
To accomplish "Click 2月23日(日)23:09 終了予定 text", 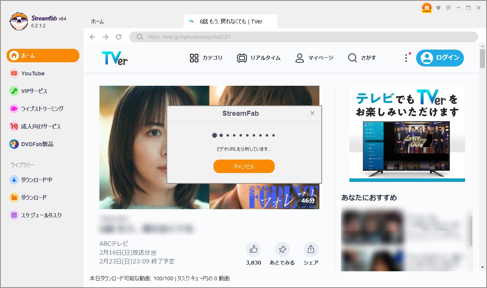I will (x=137, y=261).
